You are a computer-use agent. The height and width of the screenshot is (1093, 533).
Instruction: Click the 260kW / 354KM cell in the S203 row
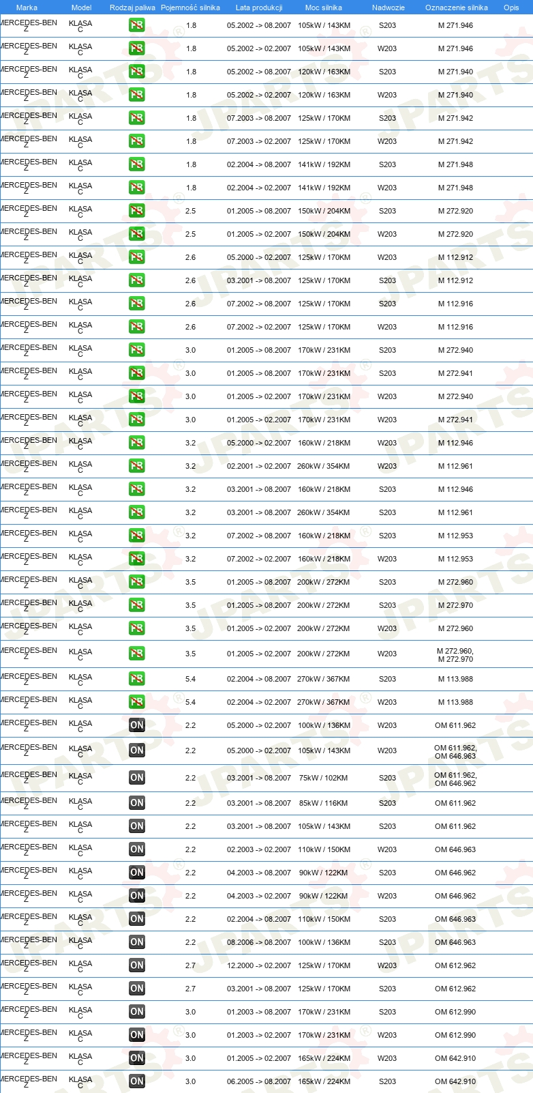[x=324, y=512]
